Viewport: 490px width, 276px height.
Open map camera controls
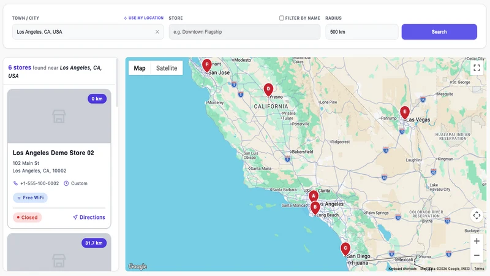tap(477, 215)
